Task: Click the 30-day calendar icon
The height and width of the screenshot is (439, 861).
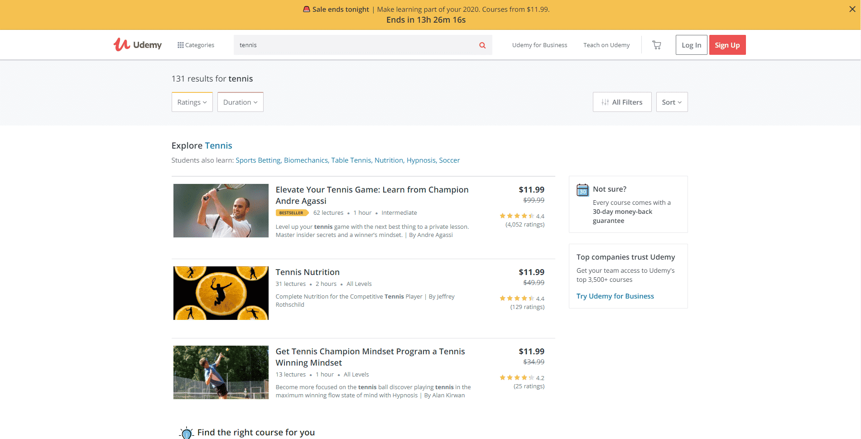Action: click(582, 191)
